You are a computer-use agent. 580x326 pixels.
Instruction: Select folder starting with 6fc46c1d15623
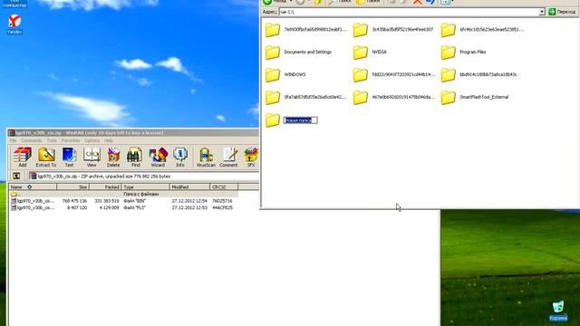click(x=482, y=30)
